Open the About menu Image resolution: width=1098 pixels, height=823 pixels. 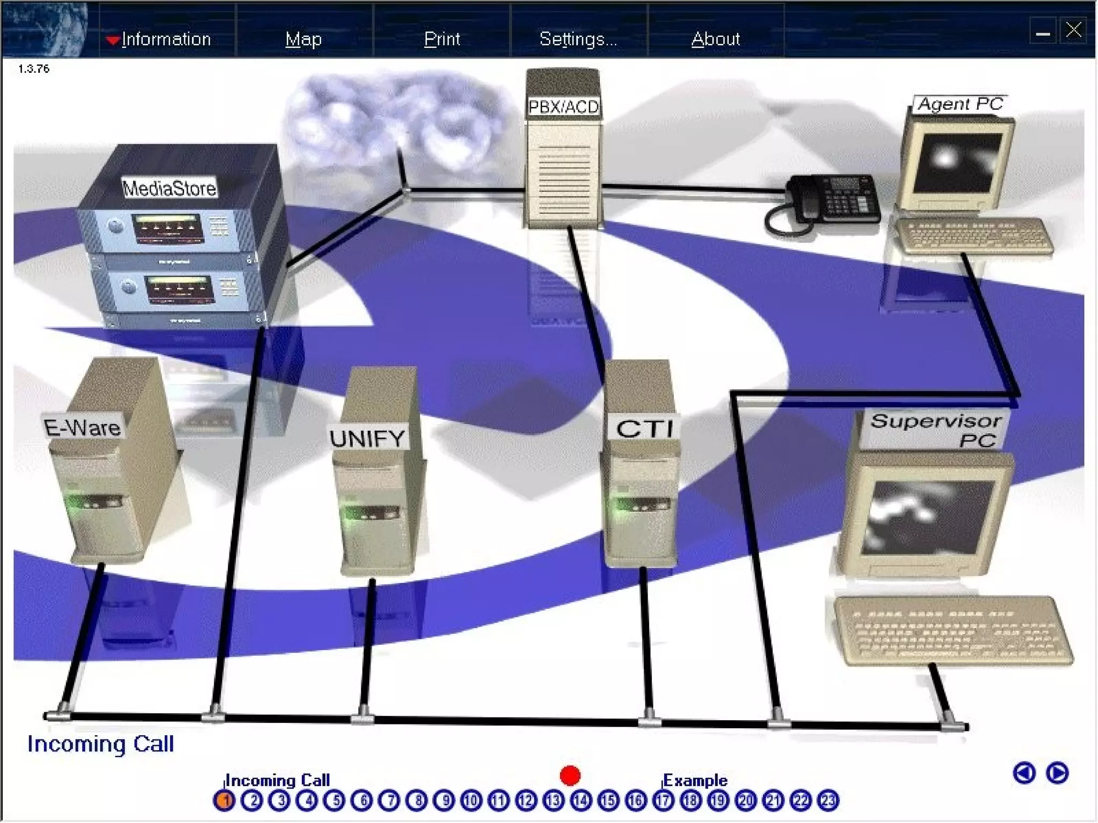(715, 39)
